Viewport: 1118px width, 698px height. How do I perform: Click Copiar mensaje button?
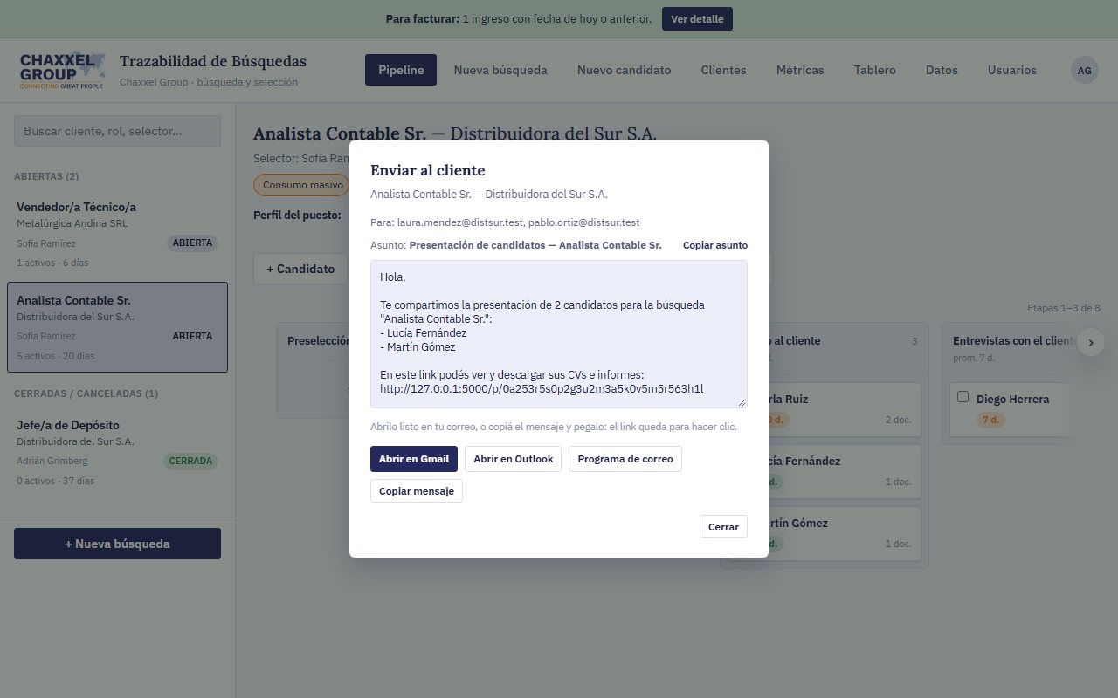click(x=417, y=491)
